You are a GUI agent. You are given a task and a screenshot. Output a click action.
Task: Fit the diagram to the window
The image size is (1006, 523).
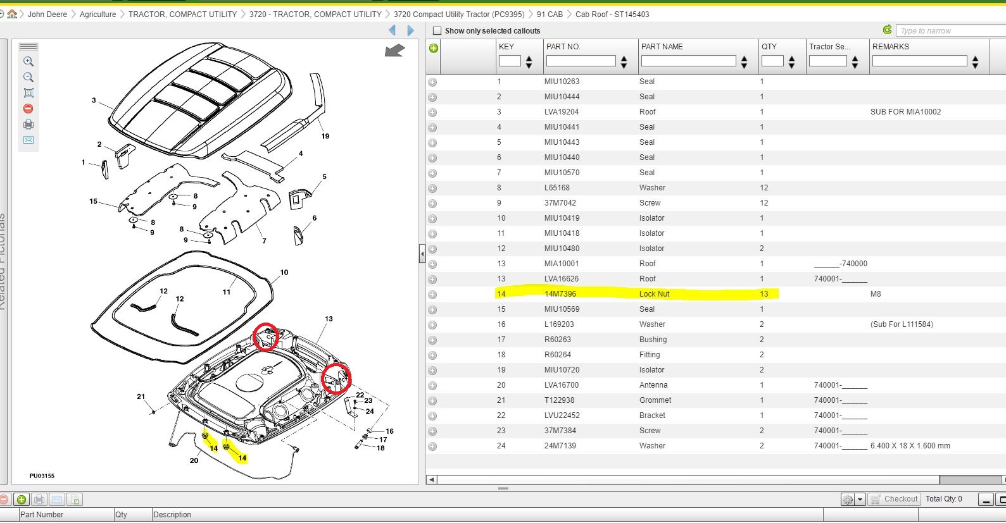coord(28,93)
